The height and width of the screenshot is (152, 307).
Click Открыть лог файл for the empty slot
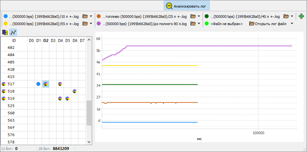coord(268,24)
